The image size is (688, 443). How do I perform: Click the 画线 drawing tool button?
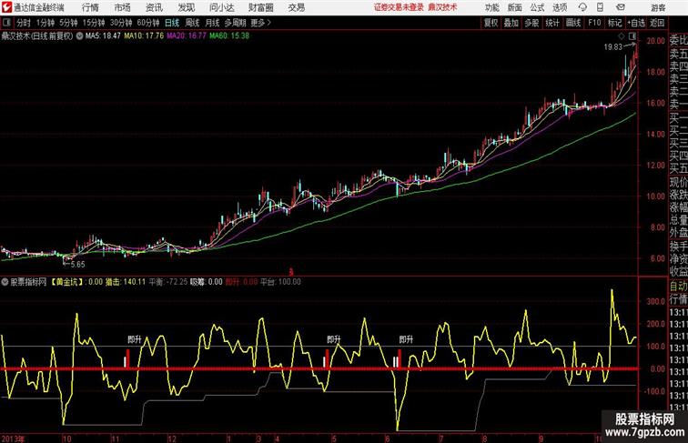point(573,23)
